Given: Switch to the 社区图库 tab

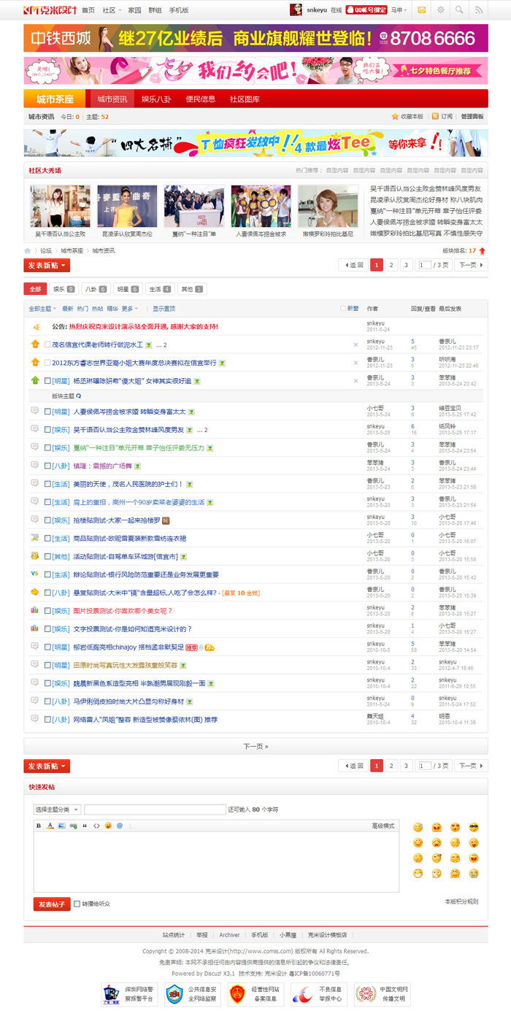Looking at the screenshot, I should pyautogui.click(x=245, y=99).
